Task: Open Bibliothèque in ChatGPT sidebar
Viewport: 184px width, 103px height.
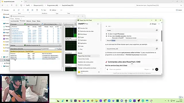Action: click(x=83, y=34)
